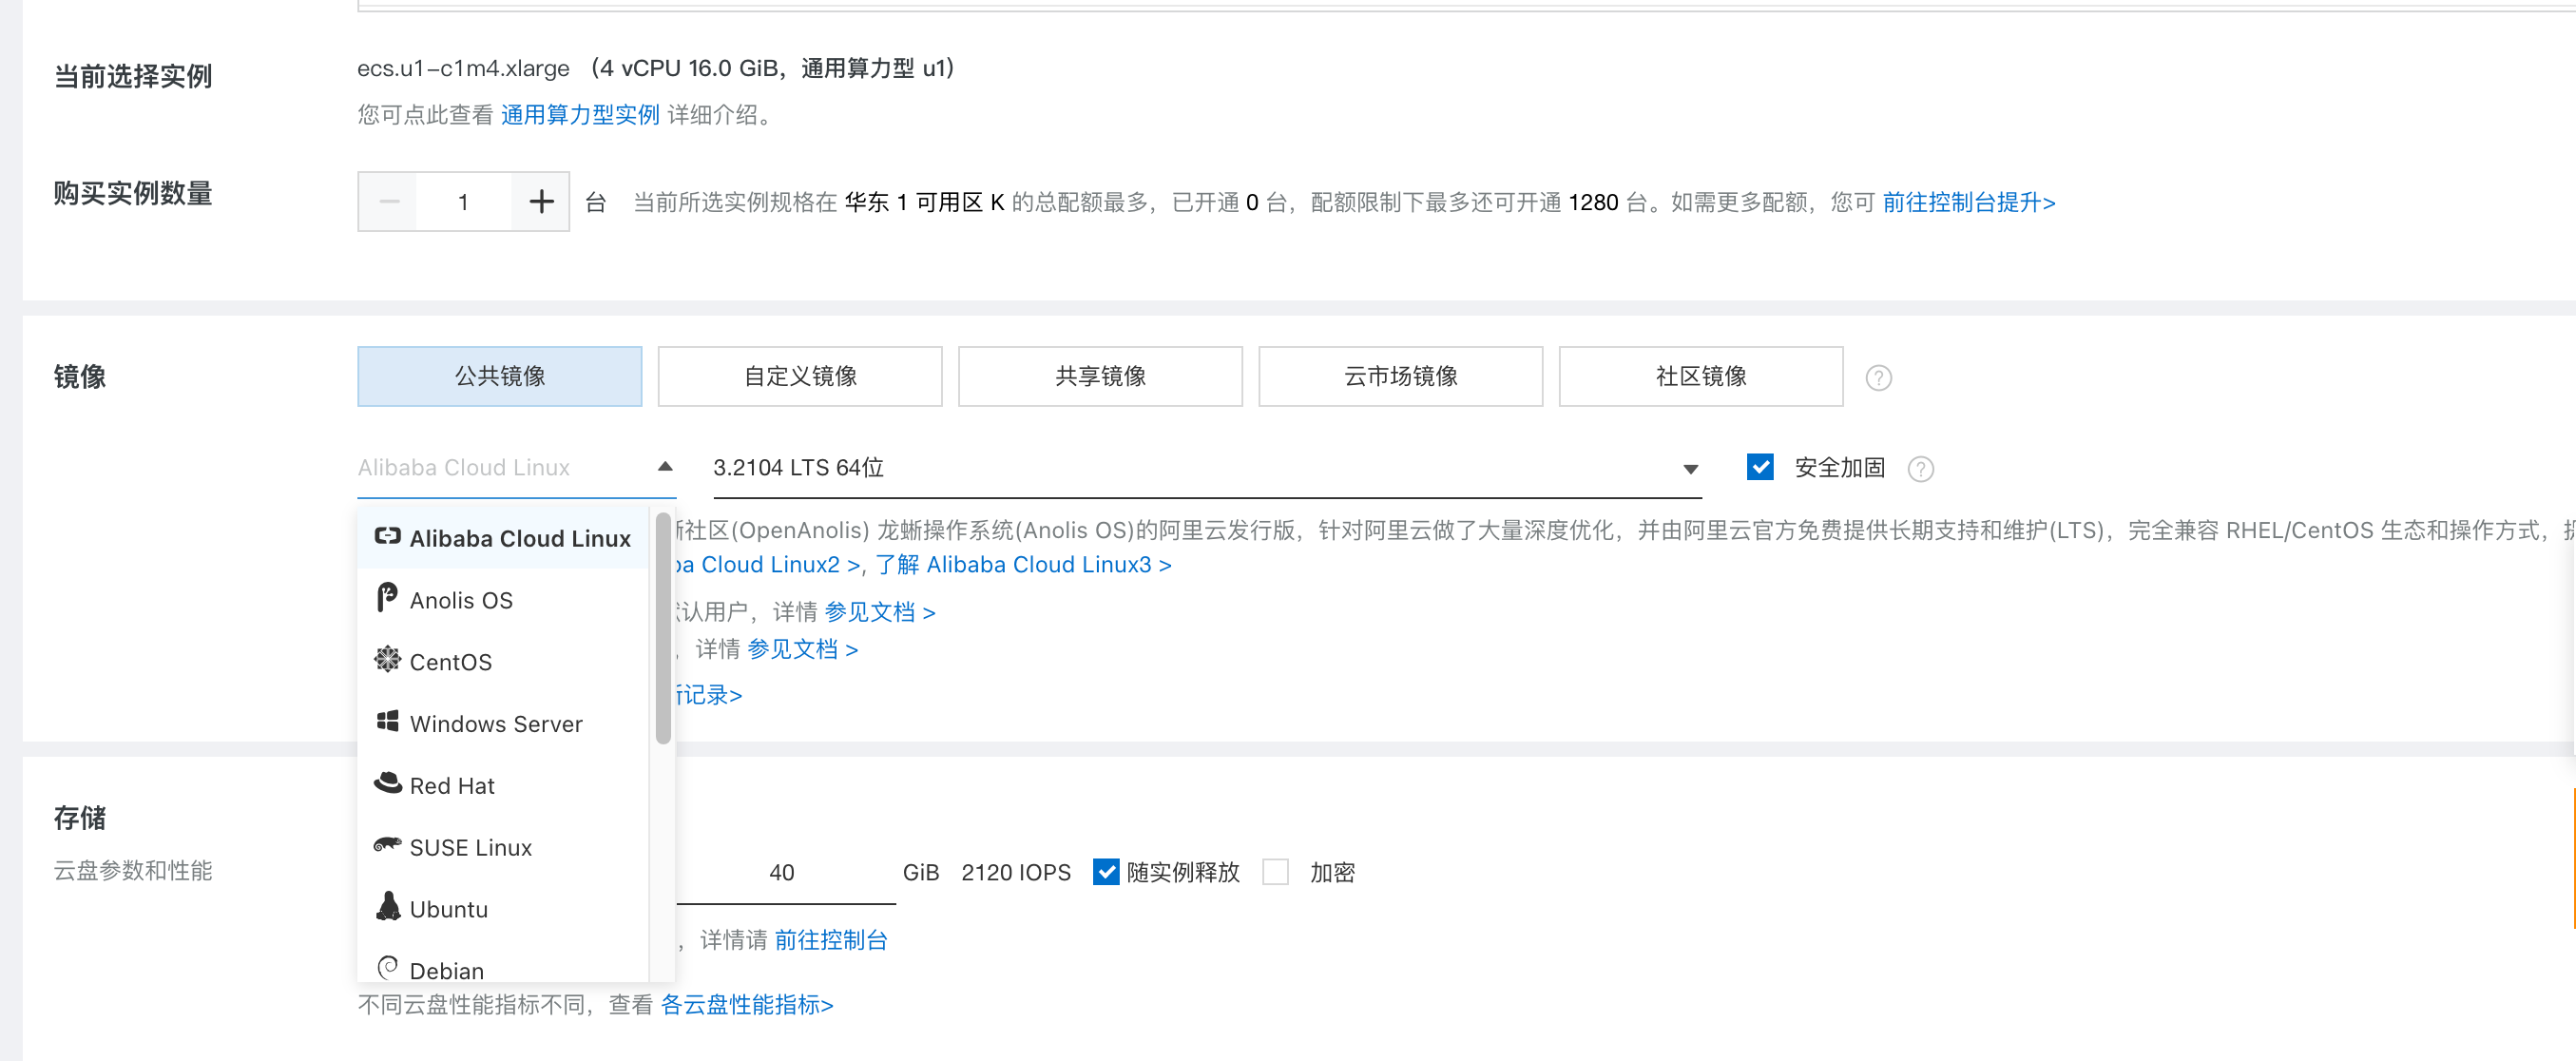Choose Debian from the OS list
The height and width of the screenshot is (1061, 2576).
tap(503, 968)
